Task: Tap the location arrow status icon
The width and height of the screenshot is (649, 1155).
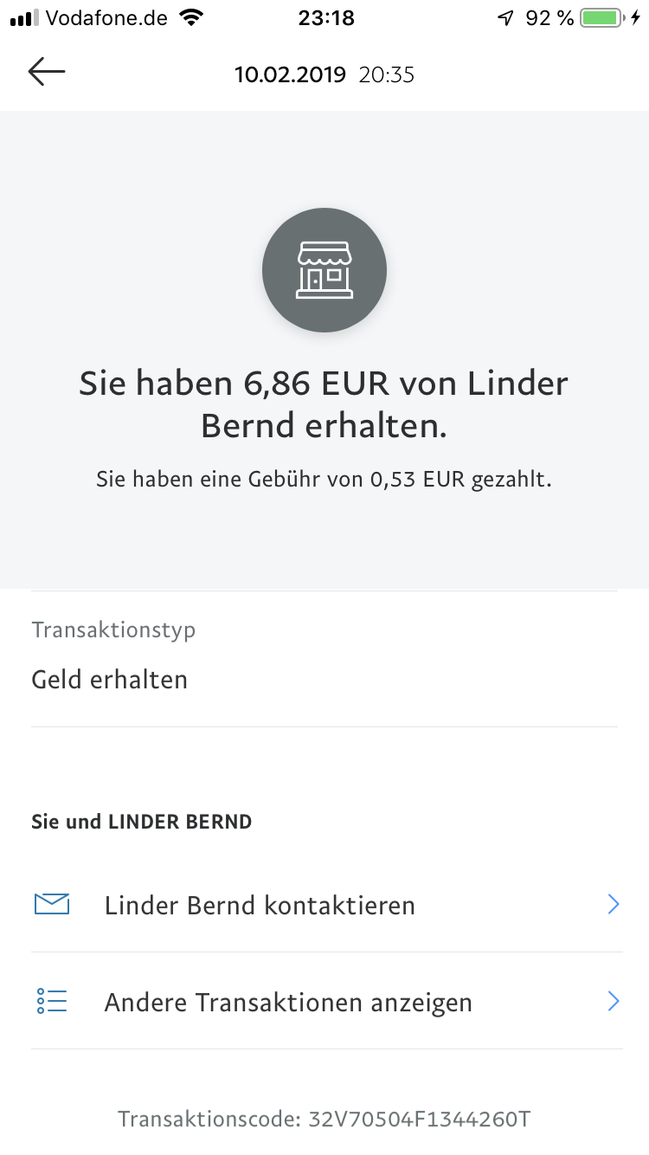Action: [506, 18]
